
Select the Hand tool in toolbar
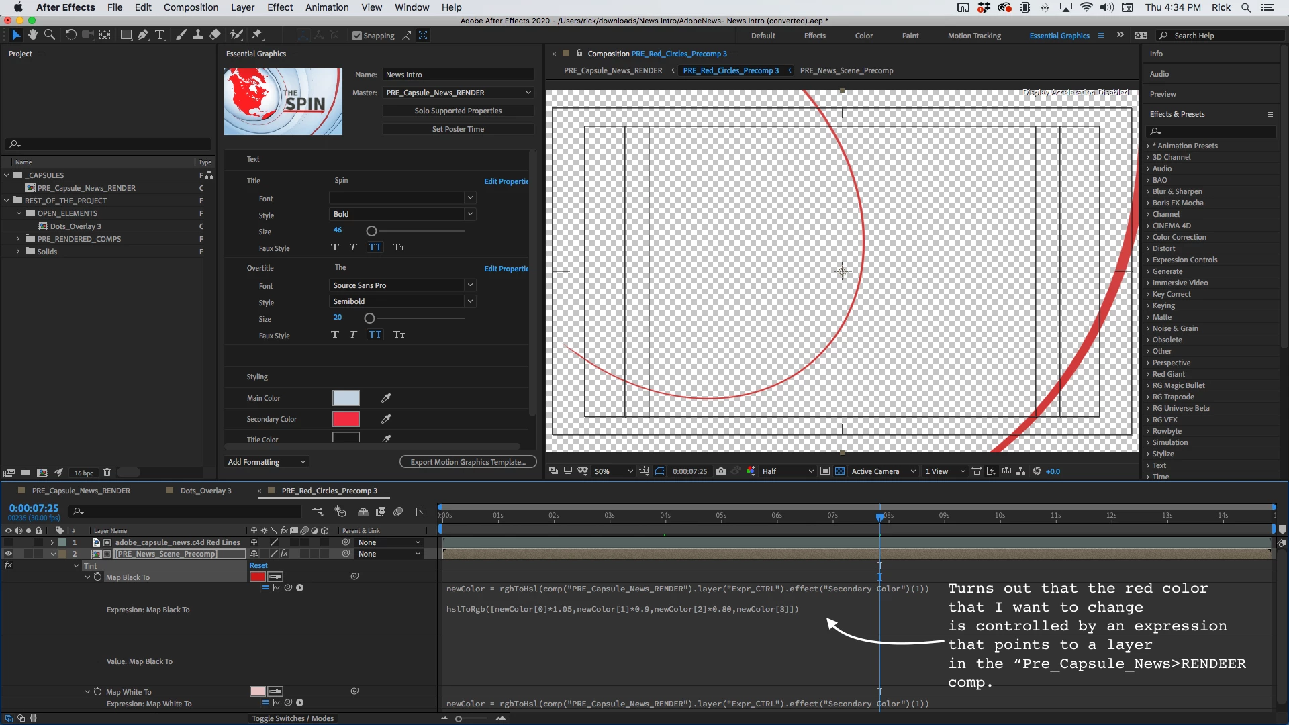click(32, 35)
